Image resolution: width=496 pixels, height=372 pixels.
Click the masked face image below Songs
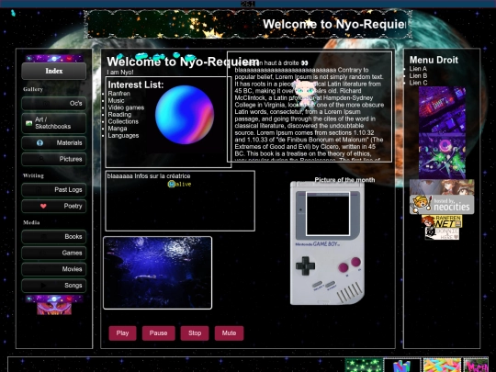(x=54, y=309)
